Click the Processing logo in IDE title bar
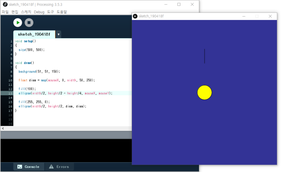This screenshot has height=172, width=281. [5, 4]
